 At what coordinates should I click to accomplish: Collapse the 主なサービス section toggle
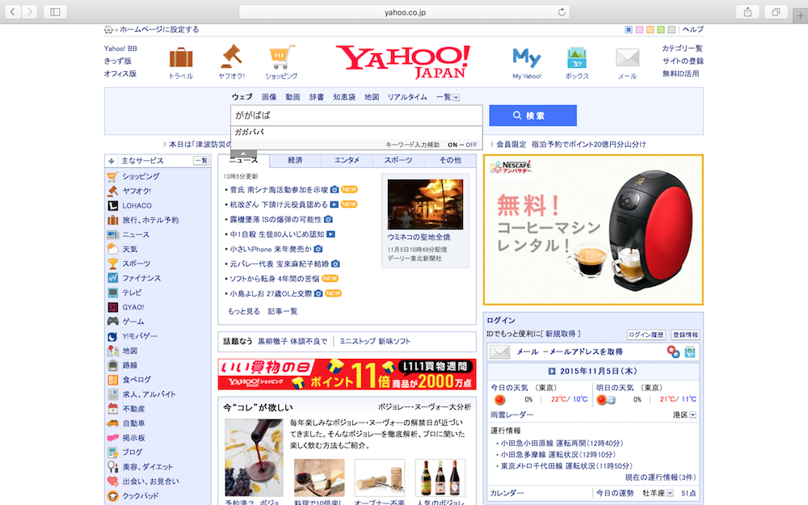[111, 161]
